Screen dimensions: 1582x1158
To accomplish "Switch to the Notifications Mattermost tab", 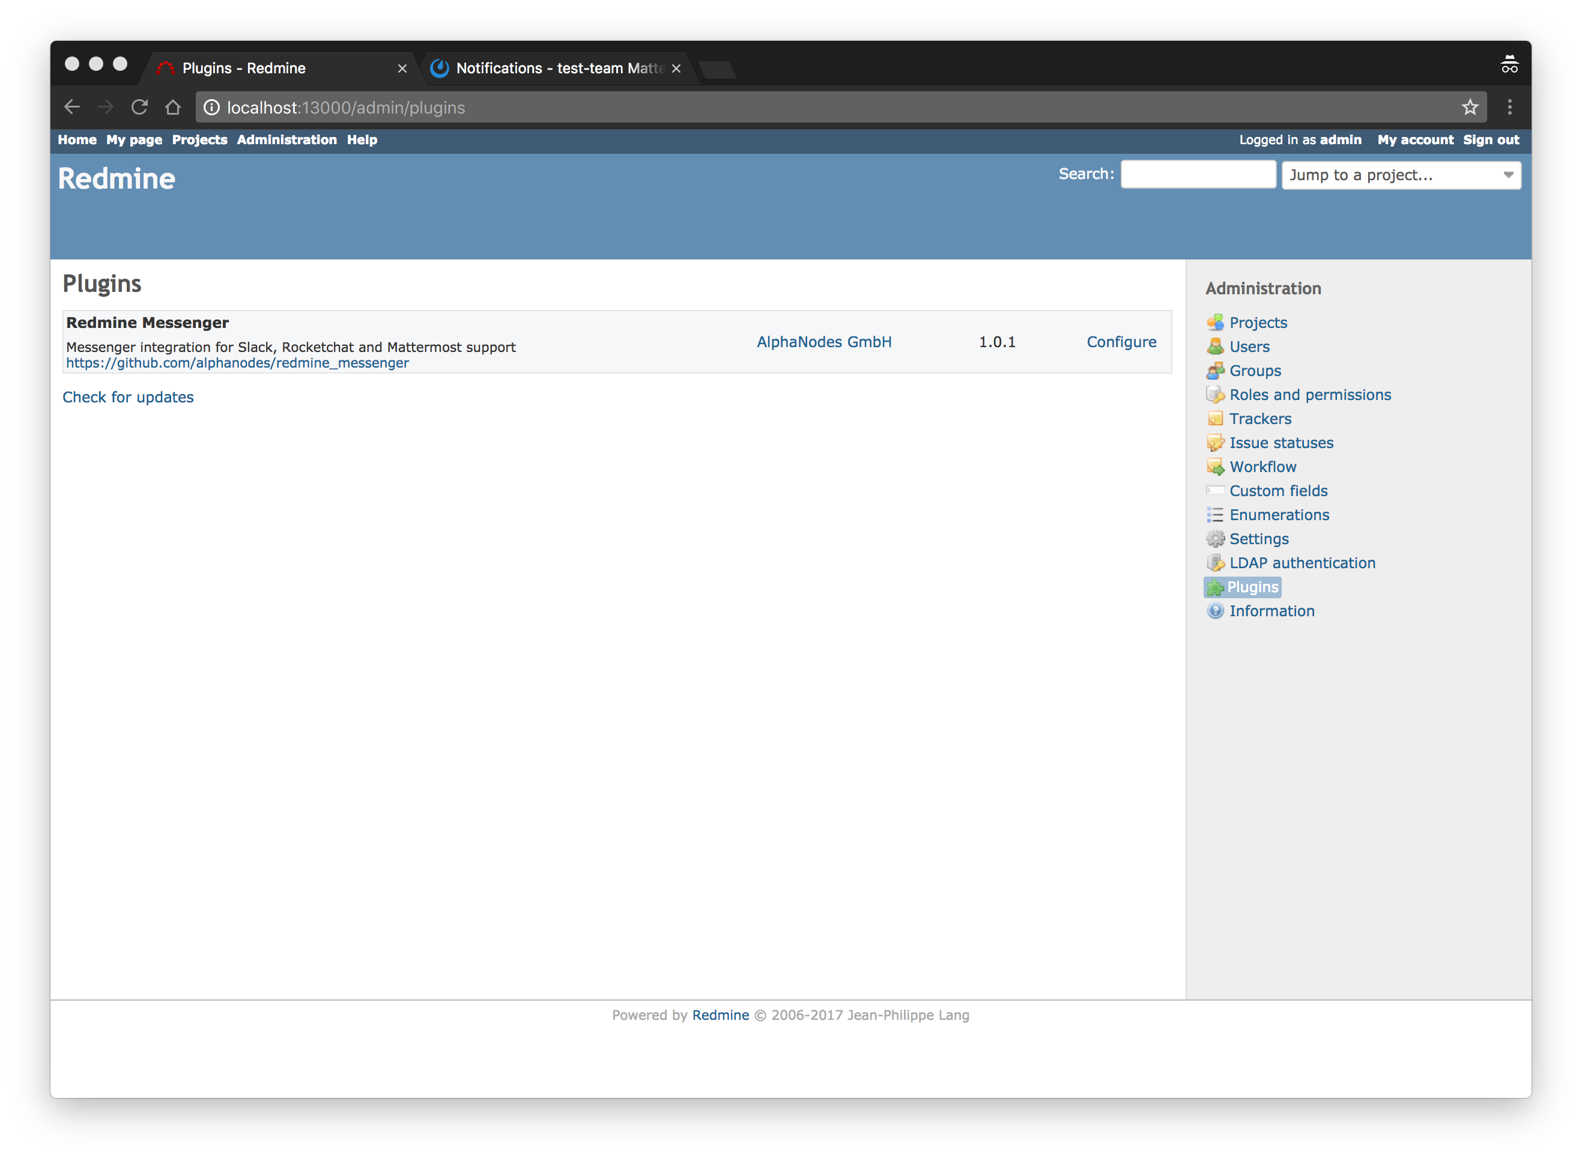I will click(554, 68).
